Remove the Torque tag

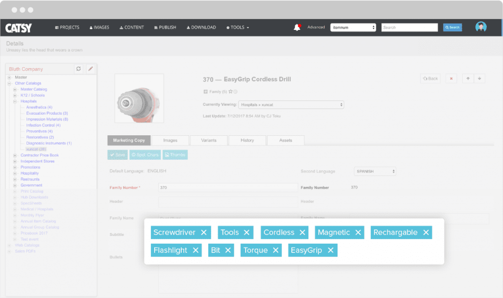[276, 250]
